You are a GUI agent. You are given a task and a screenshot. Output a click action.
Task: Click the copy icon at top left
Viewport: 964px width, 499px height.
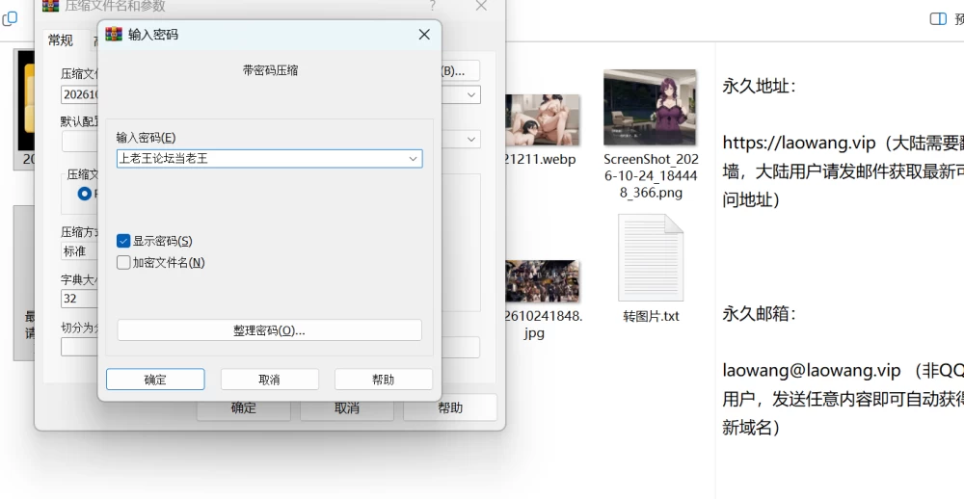point(10,19)
